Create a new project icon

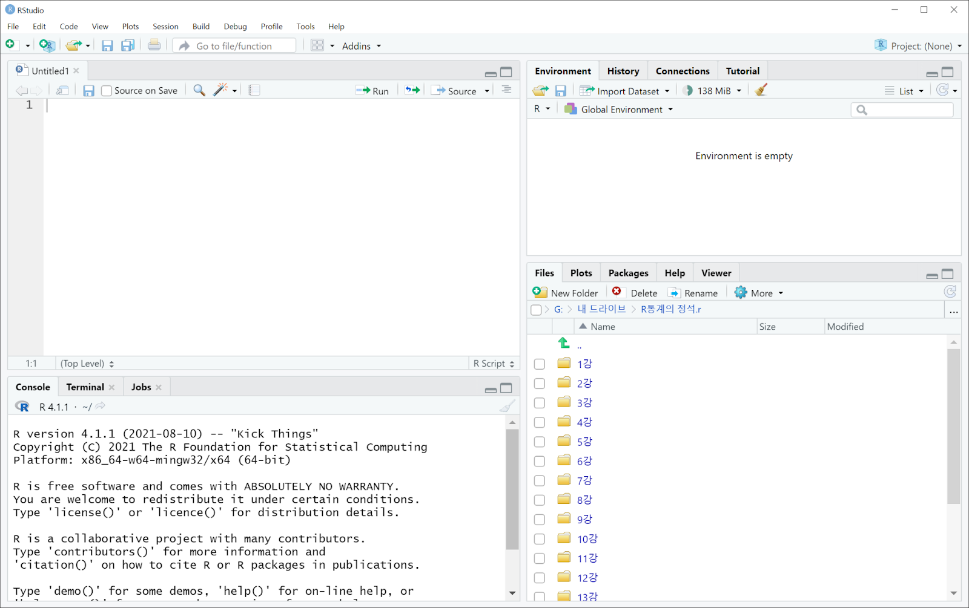tap(47, 45)
